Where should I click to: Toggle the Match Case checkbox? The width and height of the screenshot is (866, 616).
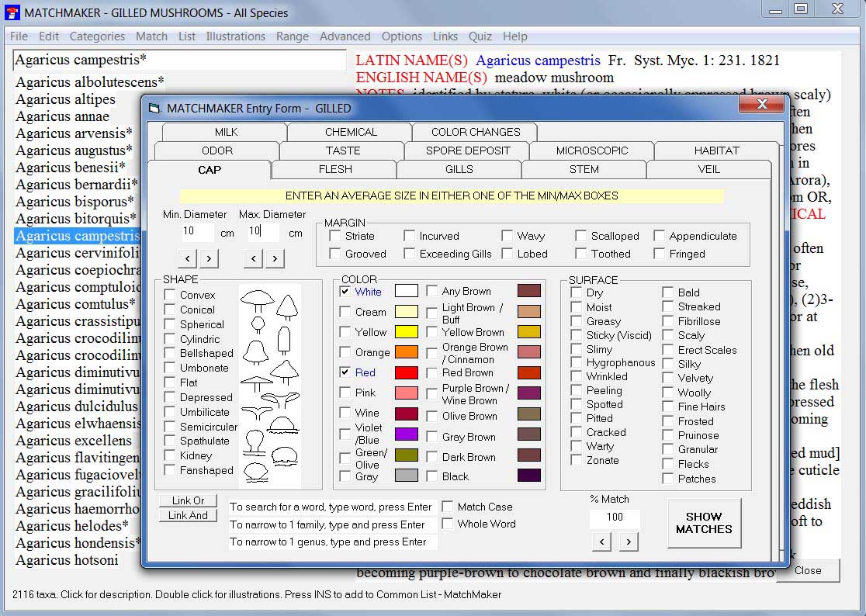tap(448, 507)
